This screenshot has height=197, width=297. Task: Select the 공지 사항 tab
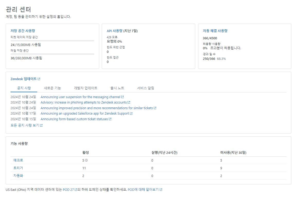pyautogui.click(x=24, y=88)
